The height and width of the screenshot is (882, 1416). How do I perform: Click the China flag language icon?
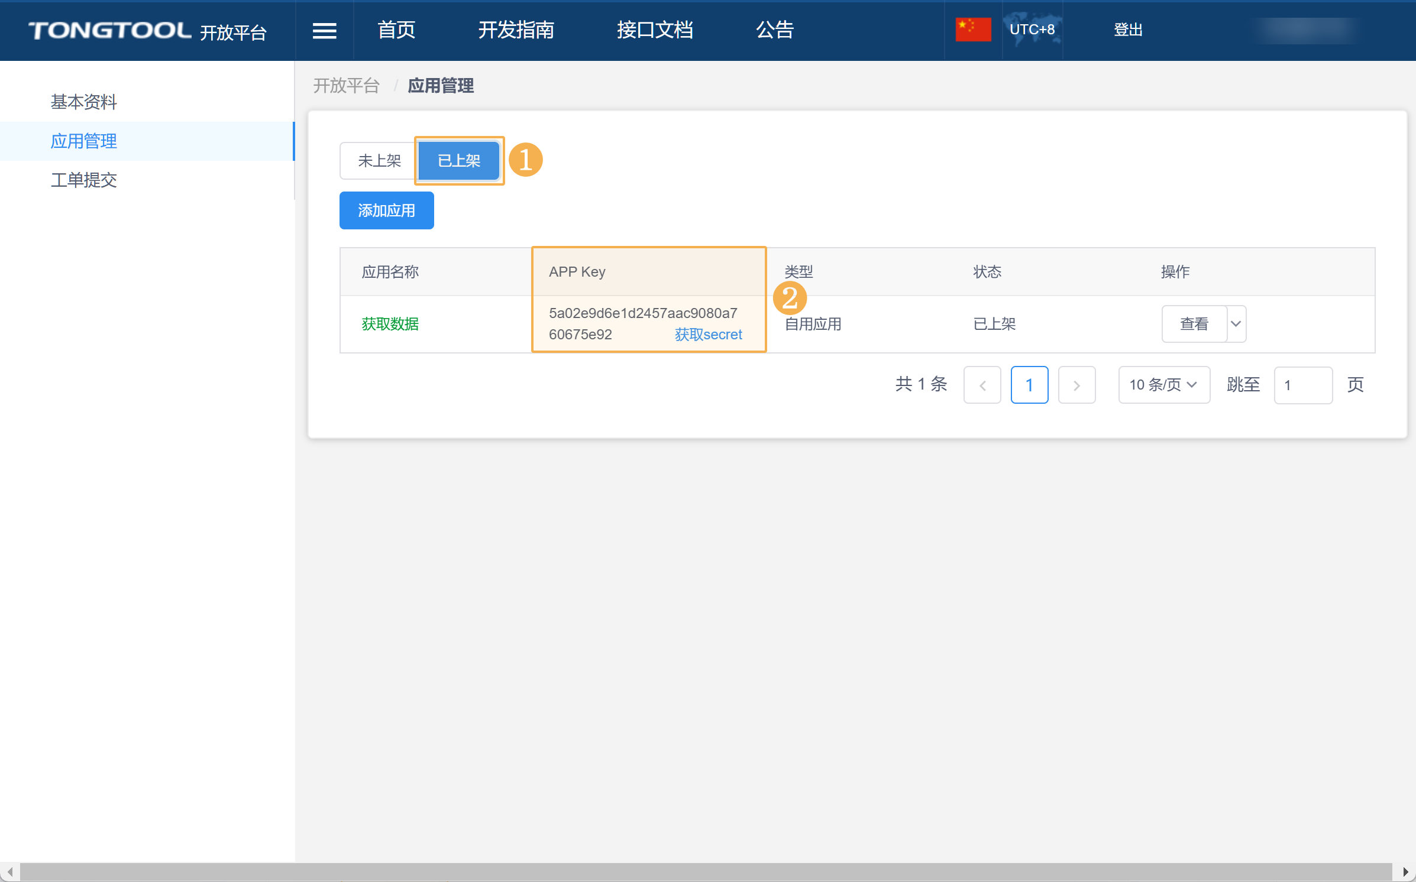(973, 30)
